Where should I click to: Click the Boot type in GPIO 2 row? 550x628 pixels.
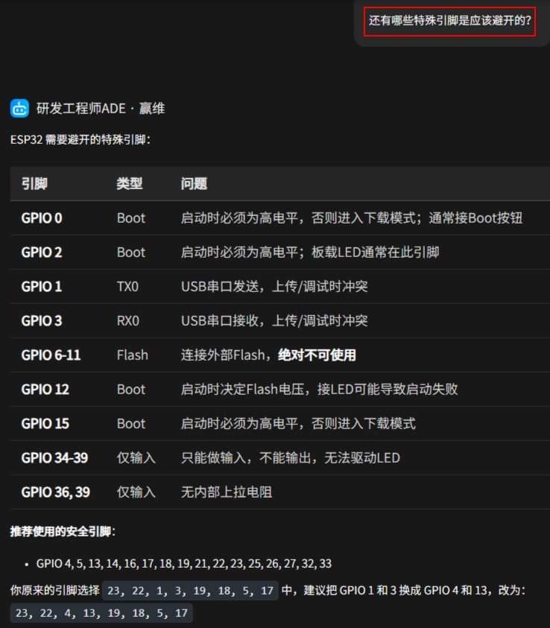pyautogui.click(x=131, y=253)
